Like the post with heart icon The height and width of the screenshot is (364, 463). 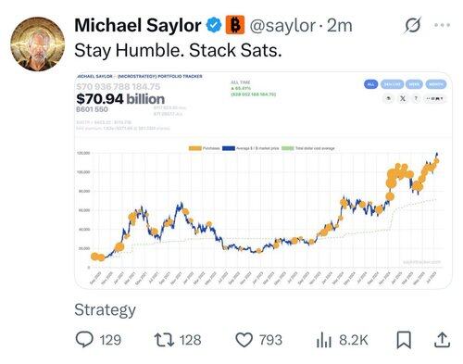click(244, 340)
